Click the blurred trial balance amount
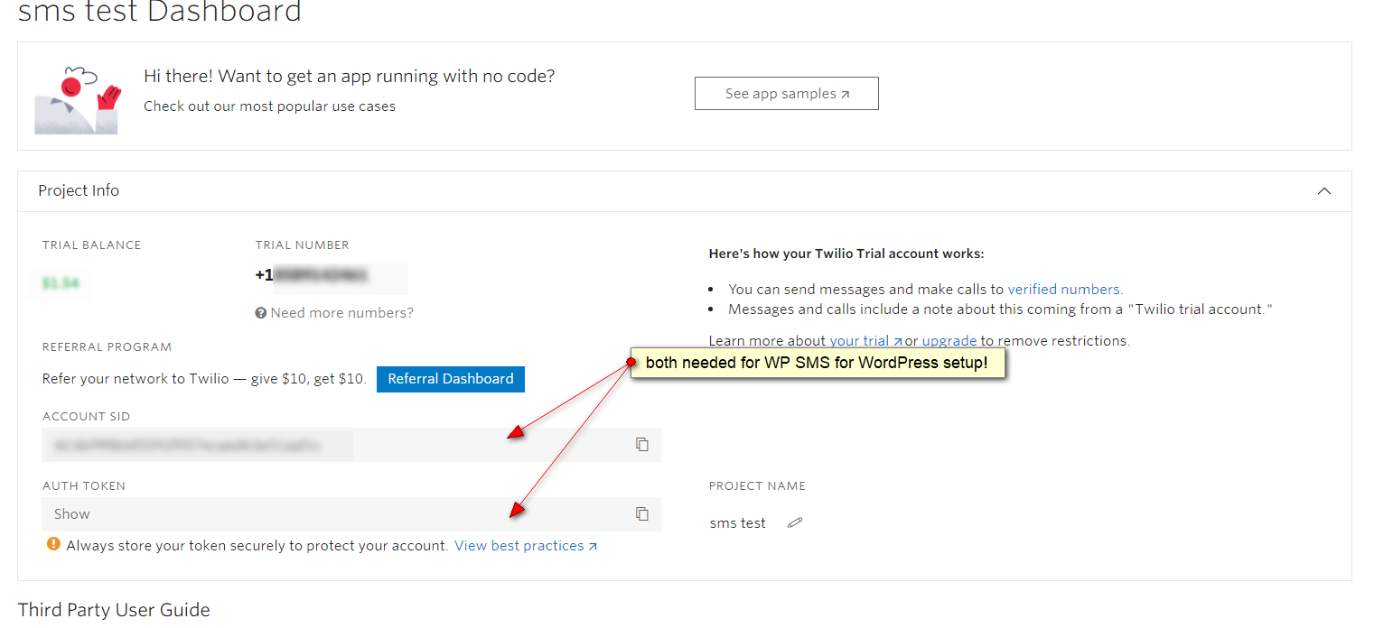Screen dimensions: 1393x628 pyautogui.click(x=61, y=283)
